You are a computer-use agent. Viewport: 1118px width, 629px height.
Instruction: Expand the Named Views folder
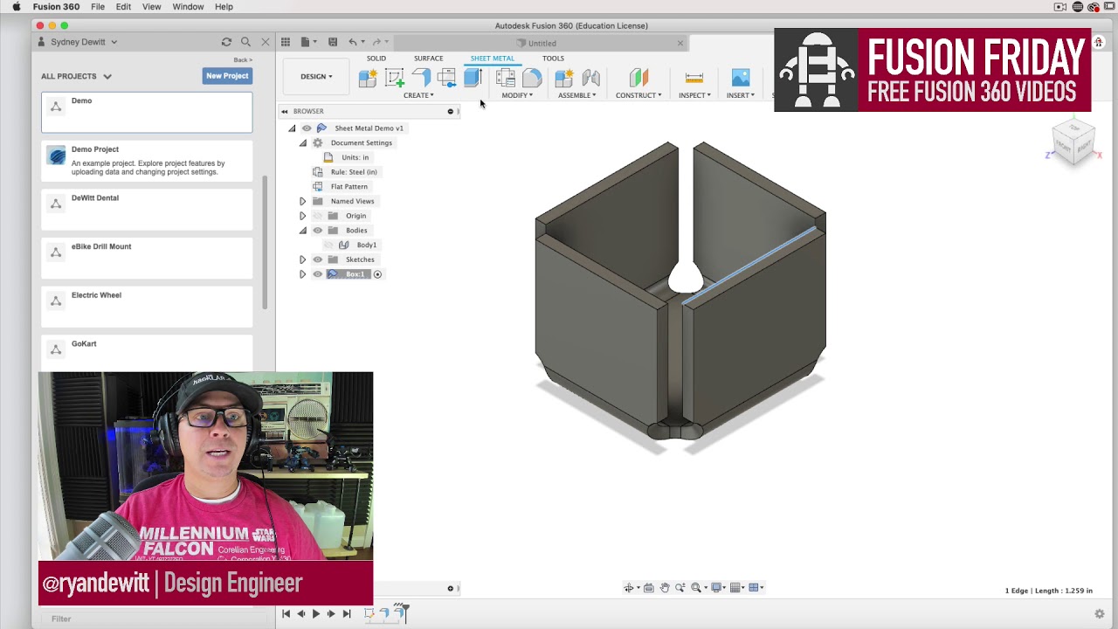coord(303,201)
